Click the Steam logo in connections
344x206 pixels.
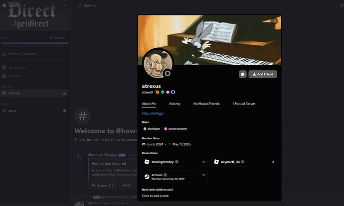pyautogui.click(x=147, y=177)
